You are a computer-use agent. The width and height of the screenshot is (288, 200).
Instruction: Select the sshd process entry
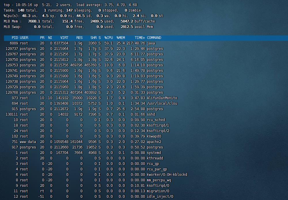tap(151, 114)
